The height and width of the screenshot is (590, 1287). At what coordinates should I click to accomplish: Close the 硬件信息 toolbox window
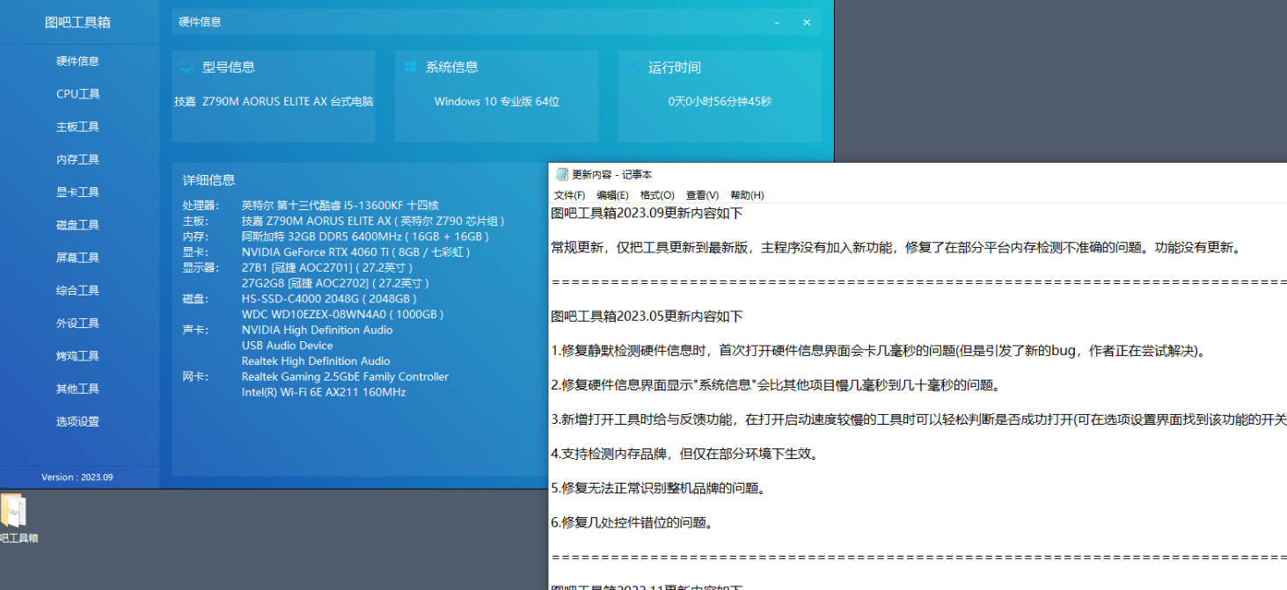[807, 22]
